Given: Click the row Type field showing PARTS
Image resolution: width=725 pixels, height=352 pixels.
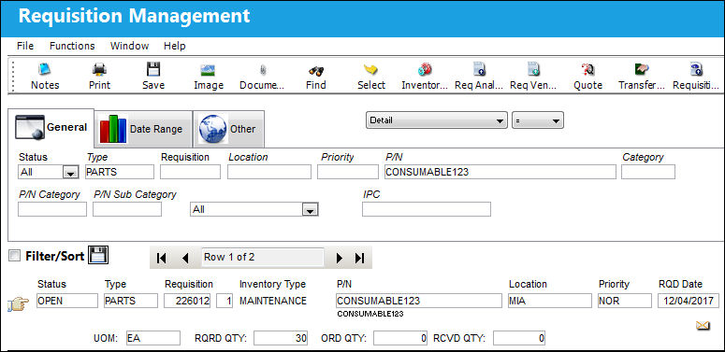Looking at the screenshot, I should click(x=131, y=301).
